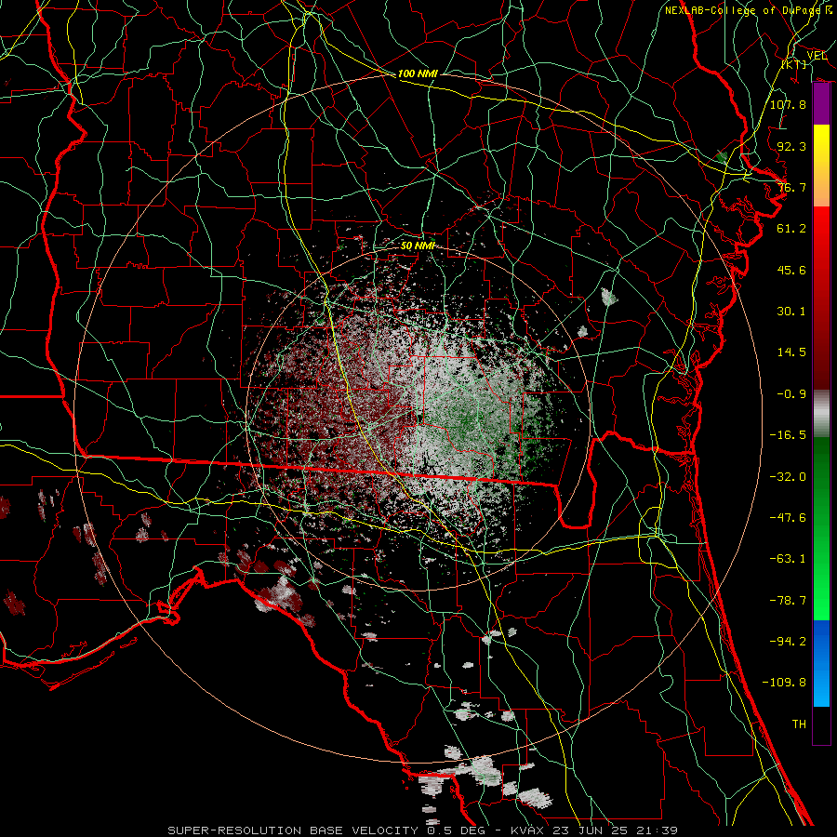Click the TH threshold label in legend
Image resolution: width=837 pixels, height=837 pixels.
pos(799,724)
